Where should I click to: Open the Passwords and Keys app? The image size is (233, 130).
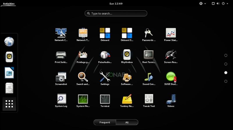(149, 34)
